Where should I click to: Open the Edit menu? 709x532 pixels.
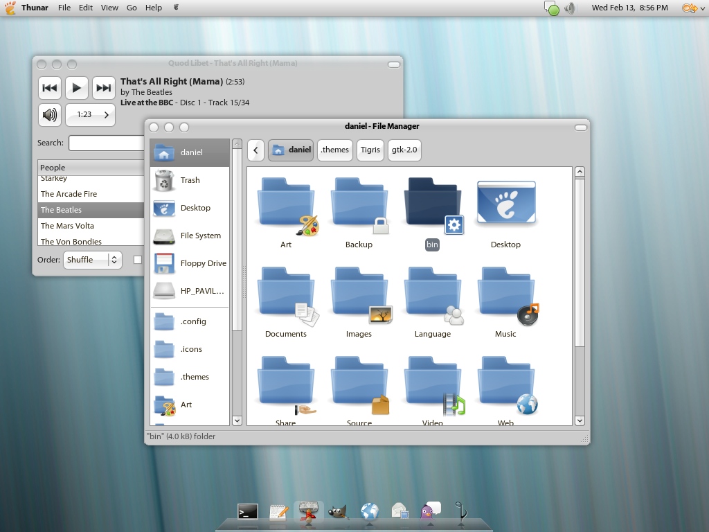(85, 8)
